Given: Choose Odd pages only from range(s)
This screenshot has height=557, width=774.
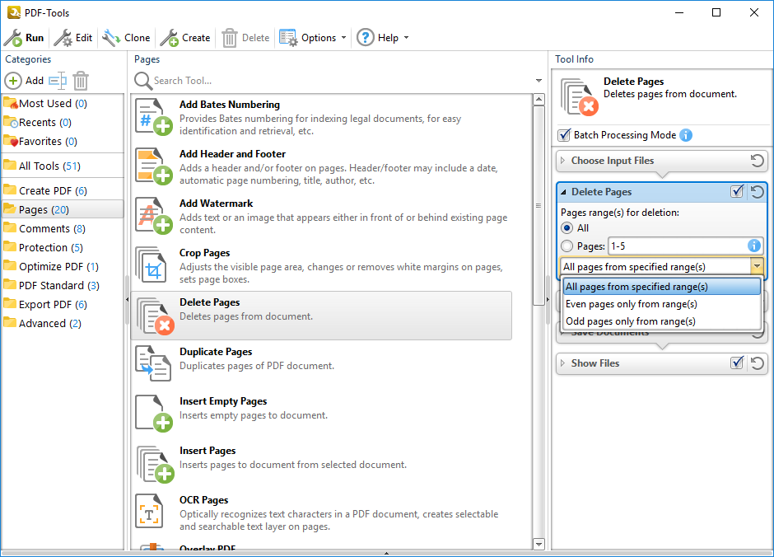Looking at the screenshot, I should (630, 321).
